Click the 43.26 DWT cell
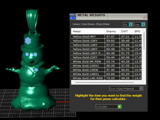This screenshot has width=160, height=120. (x=126, y=45)
